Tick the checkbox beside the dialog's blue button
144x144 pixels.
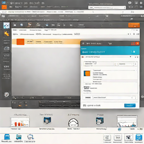coord(85,105)
